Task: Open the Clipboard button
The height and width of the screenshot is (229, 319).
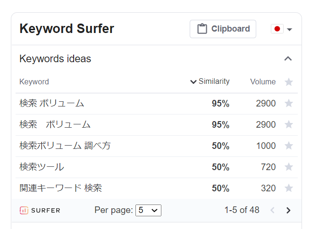Action: (223, 29)
